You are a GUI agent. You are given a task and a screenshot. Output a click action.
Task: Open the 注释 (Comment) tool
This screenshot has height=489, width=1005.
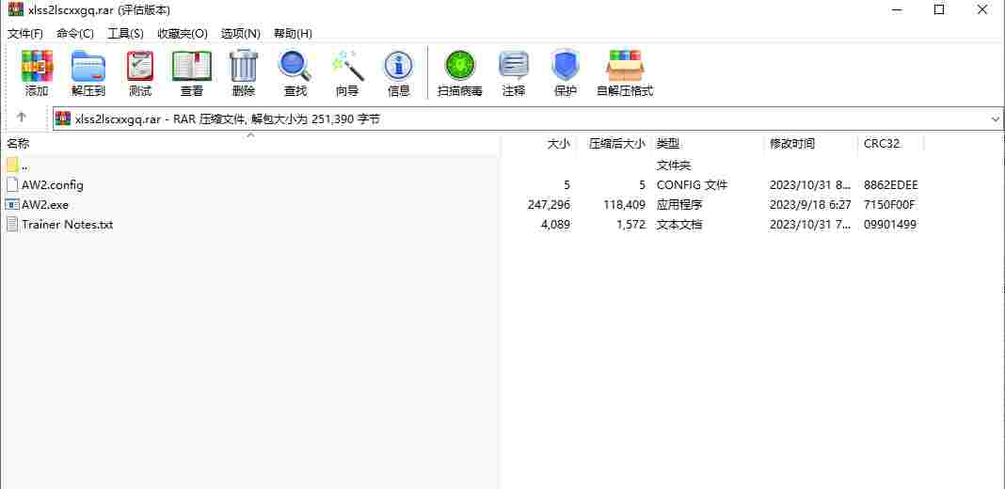click(x=514, y=66)
